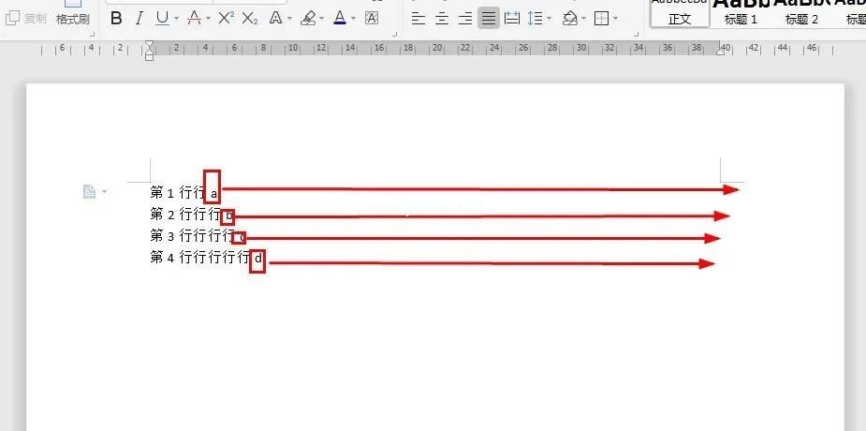866x431 pixels.
Task: Click the first-line indent ruler marker
Action: tap(149, 44)
